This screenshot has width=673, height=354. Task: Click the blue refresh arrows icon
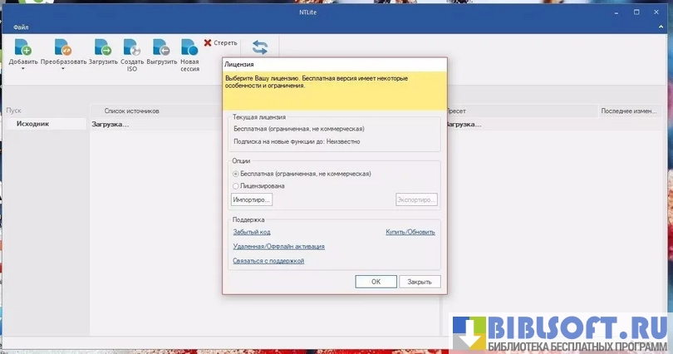[x=260, y=47]
